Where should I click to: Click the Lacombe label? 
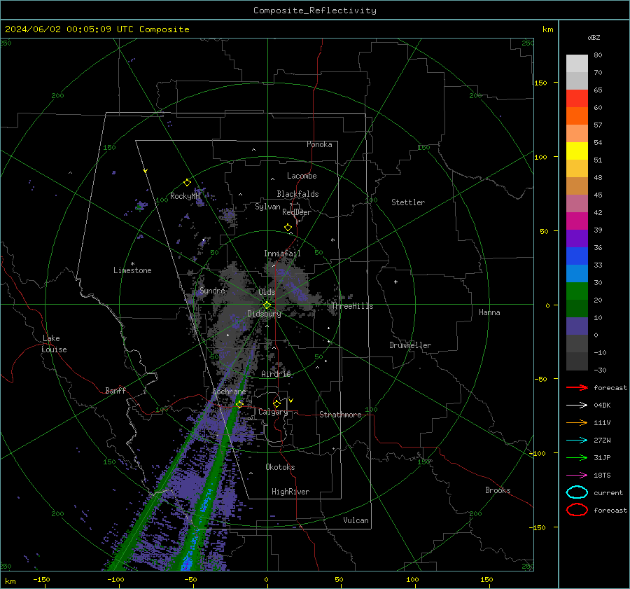[x=302, y=176]
